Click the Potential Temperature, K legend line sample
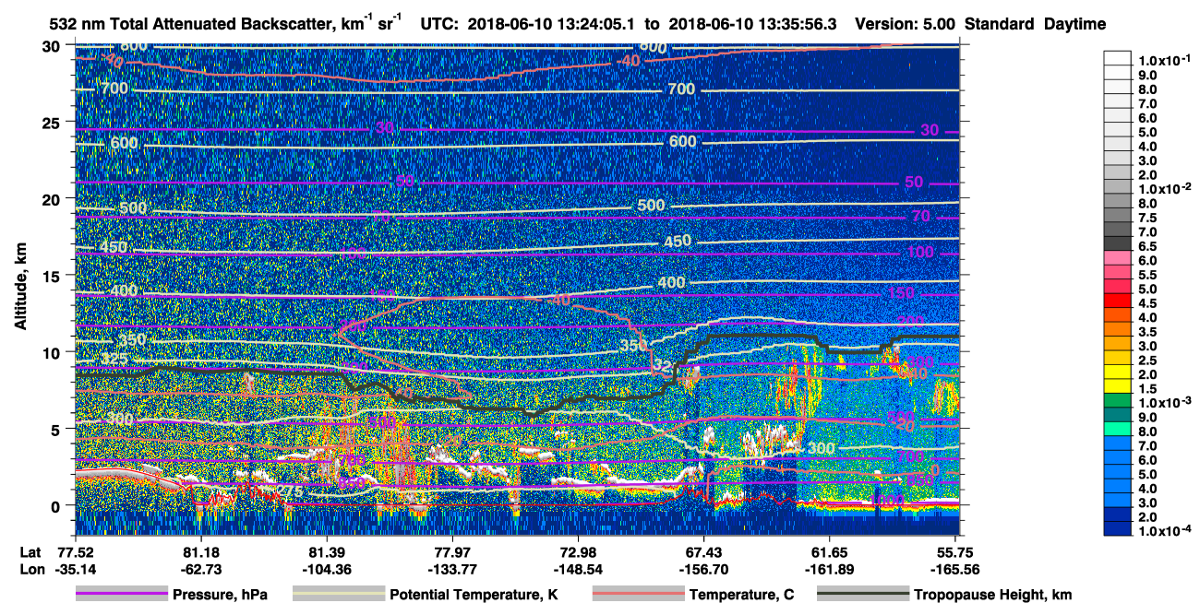 point(338,595)
